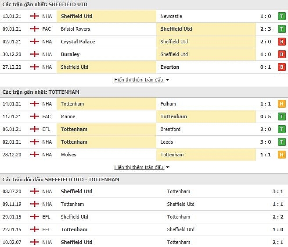Click orange H badge on Wolves row
Viewport: 288px width, 247px height.
click(x=281, y=155)
